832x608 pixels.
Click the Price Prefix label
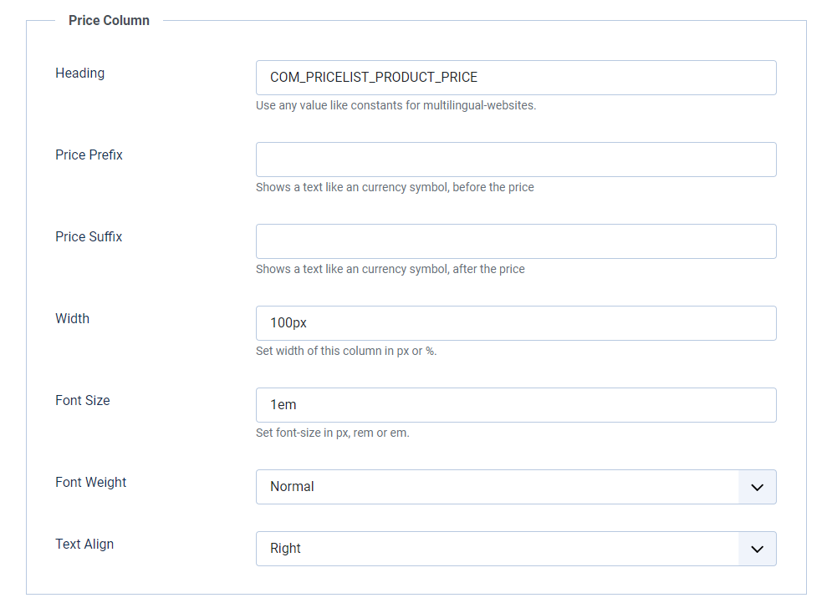tap(89, 155)
